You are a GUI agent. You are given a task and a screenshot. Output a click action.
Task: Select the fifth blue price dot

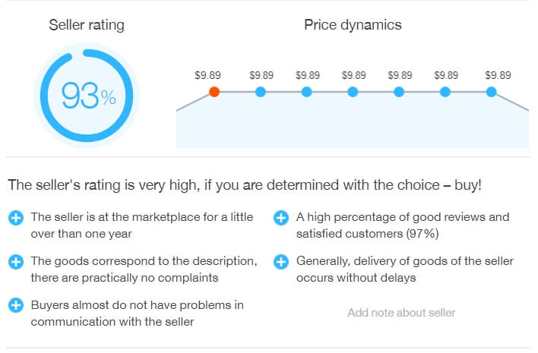tap(399, 92)
